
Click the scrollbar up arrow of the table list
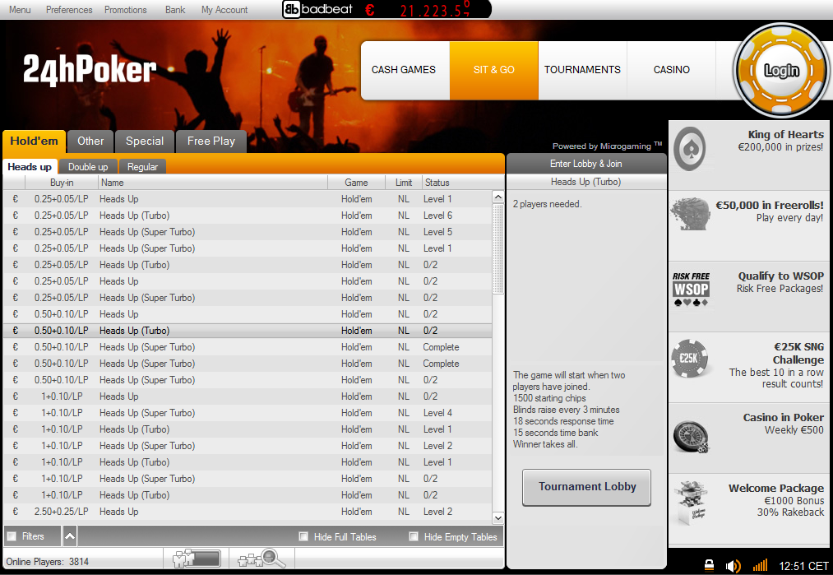[x=497, y=197]
